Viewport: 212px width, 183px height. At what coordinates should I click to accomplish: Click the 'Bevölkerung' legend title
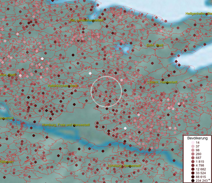[x=197, y=138]
